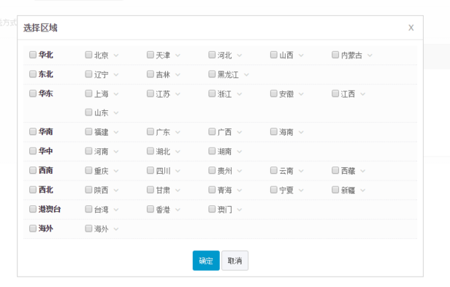Check the 华东 region checkbox
The width and height of the screenshot is (450, 287).
point(33,93)
